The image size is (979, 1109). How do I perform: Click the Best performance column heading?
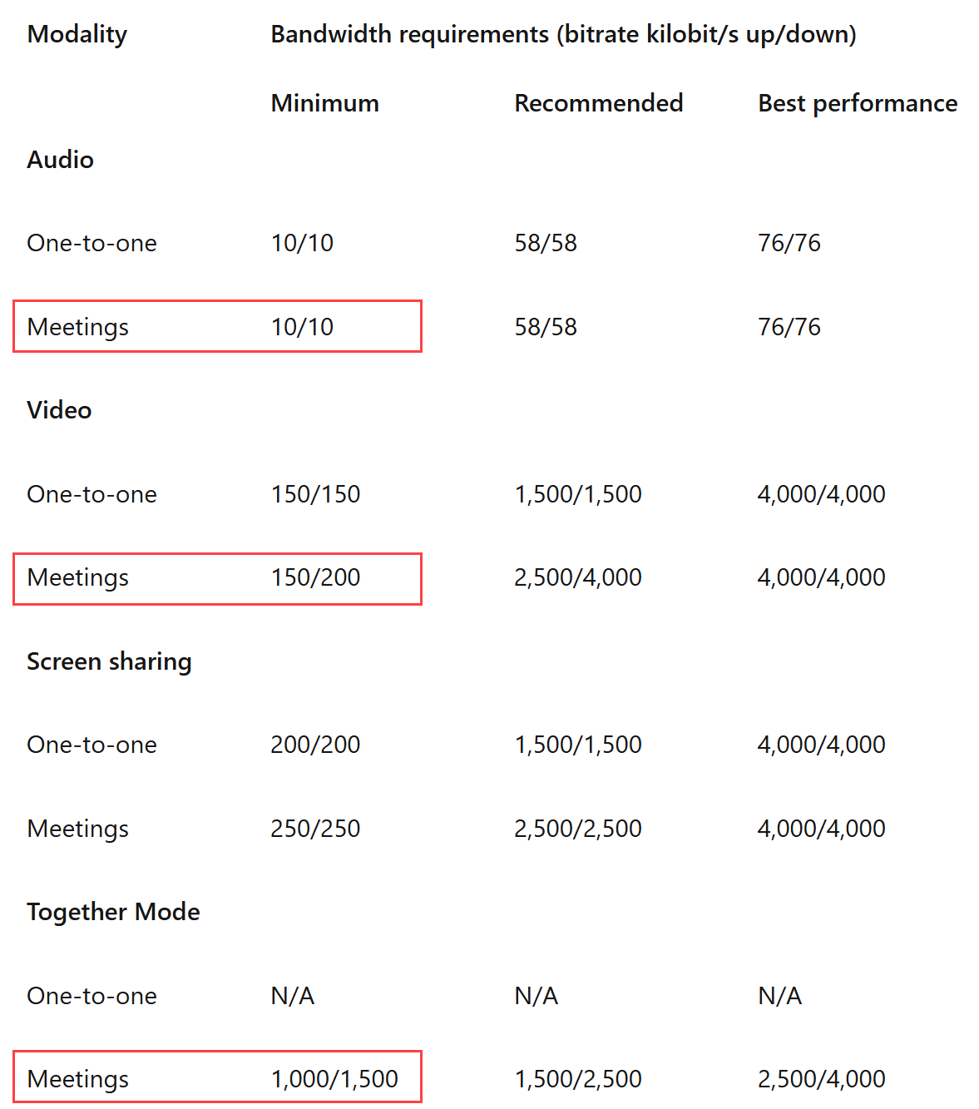858,103
